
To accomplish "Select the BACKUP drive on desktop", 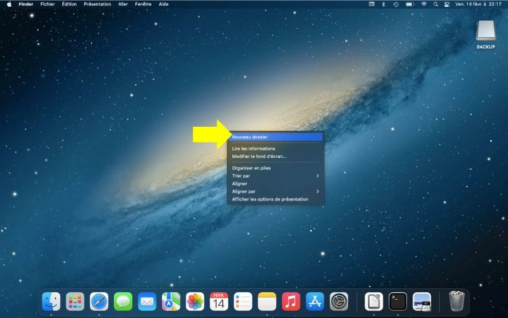I will click(x=485, y=31).
